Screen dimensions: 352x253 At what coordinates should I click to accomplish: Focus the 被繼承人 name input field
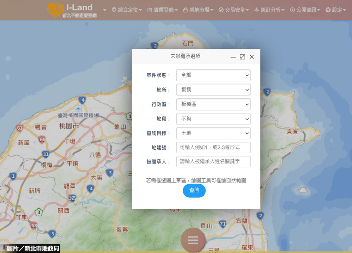[x=213, y=161]
